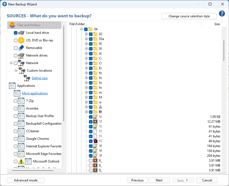Click the CD, DVD or Blu-ray disc icon
Viewport: 229px width, 186px height.
(21, 40)
